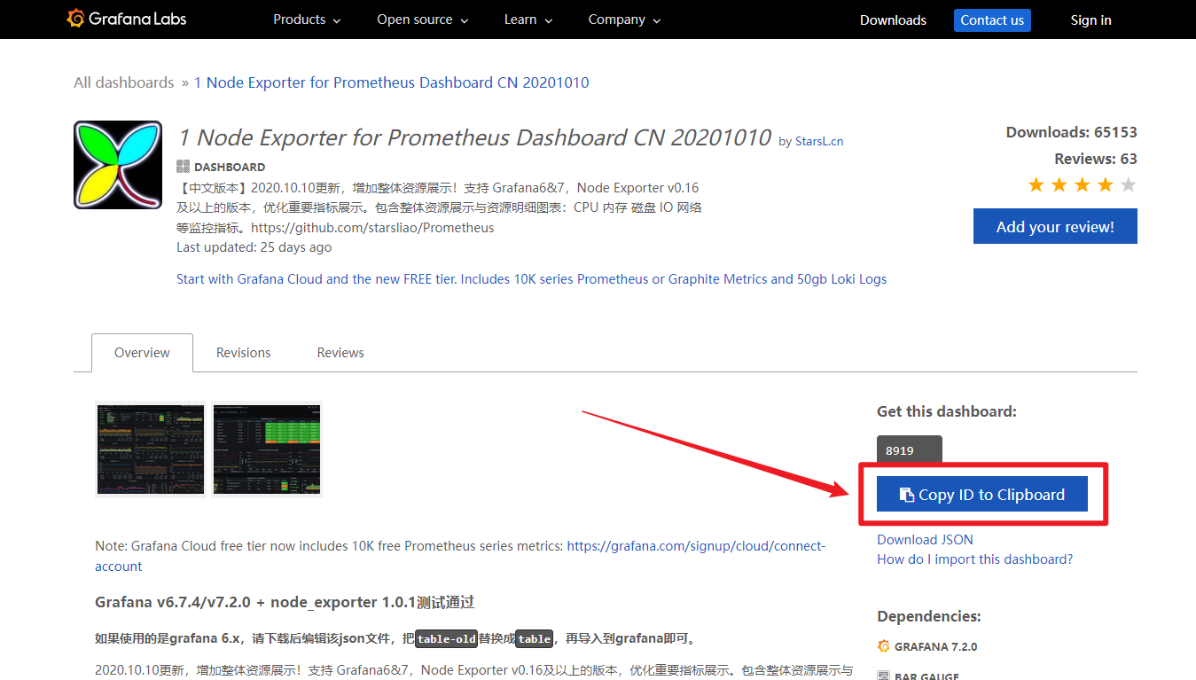Click the Contact us button
This screenshot has height=680, width=1196.
(992, 20)
